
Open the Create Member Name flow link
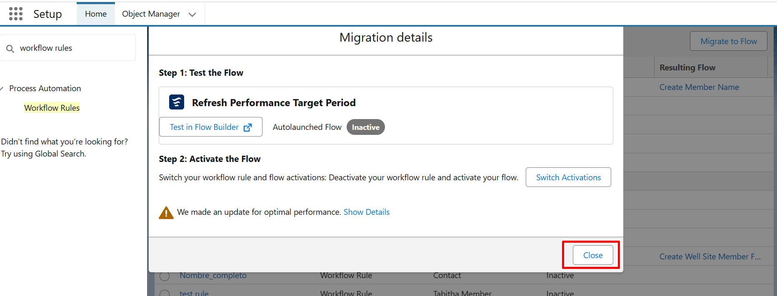pos(699,87)
